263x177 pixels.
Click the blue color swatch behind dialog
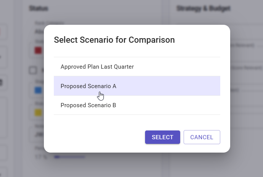click(x=38, y=90)
